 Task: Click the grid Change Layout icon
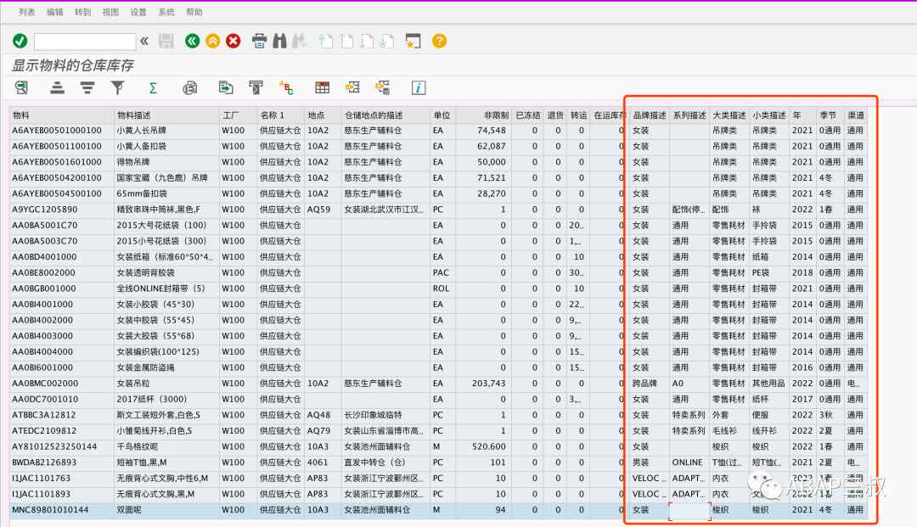[x=323, y=87]
